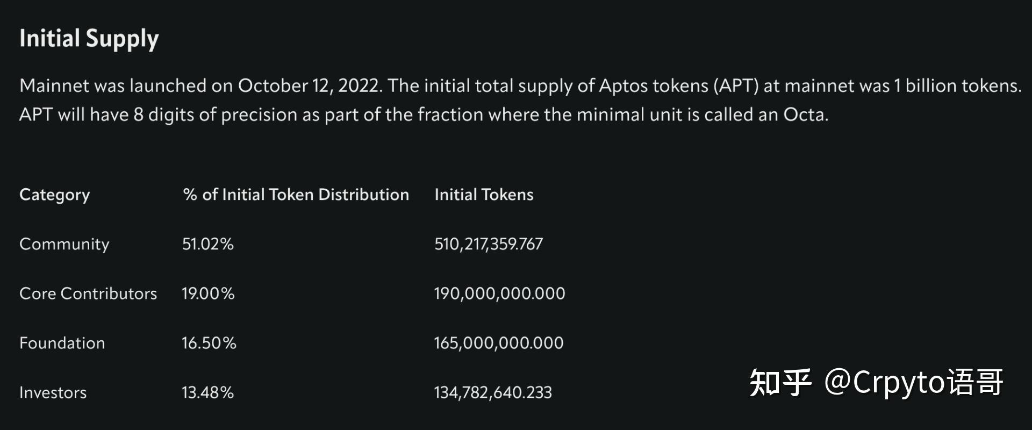Click the 134,782,640.233 token amount

click(493, 393)
